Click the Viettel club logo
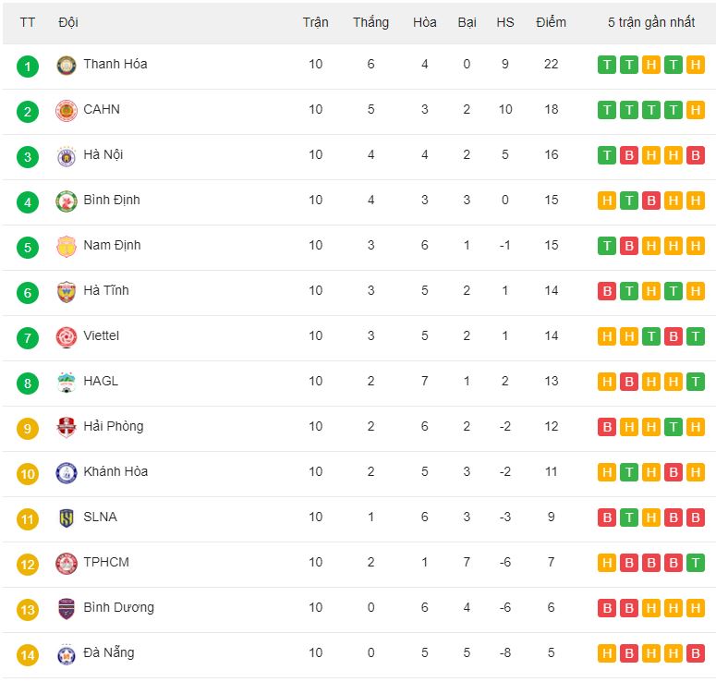Screen dimensions: 716x682 pyautogui.click(x=67, y=337)
